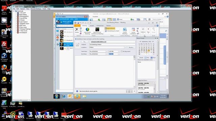
Task: Select George Washington in the Jabber contact list
Action: point(66,44)
